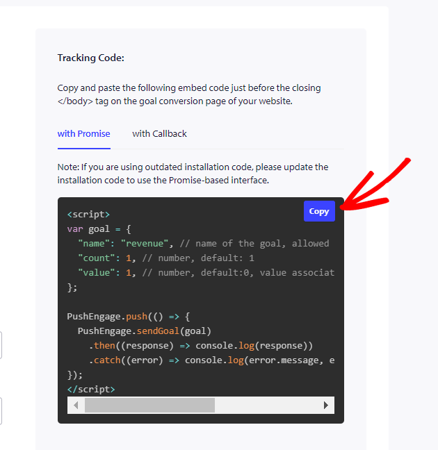Switch to the with Promise tab
This screenshot has width=438, height=450.
[x=84, y=134]
